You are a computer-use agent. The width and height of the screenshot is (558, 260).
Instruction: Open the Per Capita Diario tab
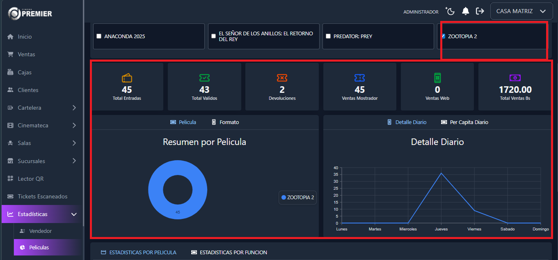coord(464,122)
